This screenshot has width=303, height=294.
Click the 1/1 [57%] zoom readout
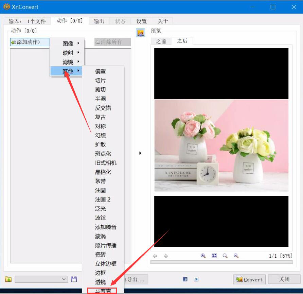[x=280, y=256]
